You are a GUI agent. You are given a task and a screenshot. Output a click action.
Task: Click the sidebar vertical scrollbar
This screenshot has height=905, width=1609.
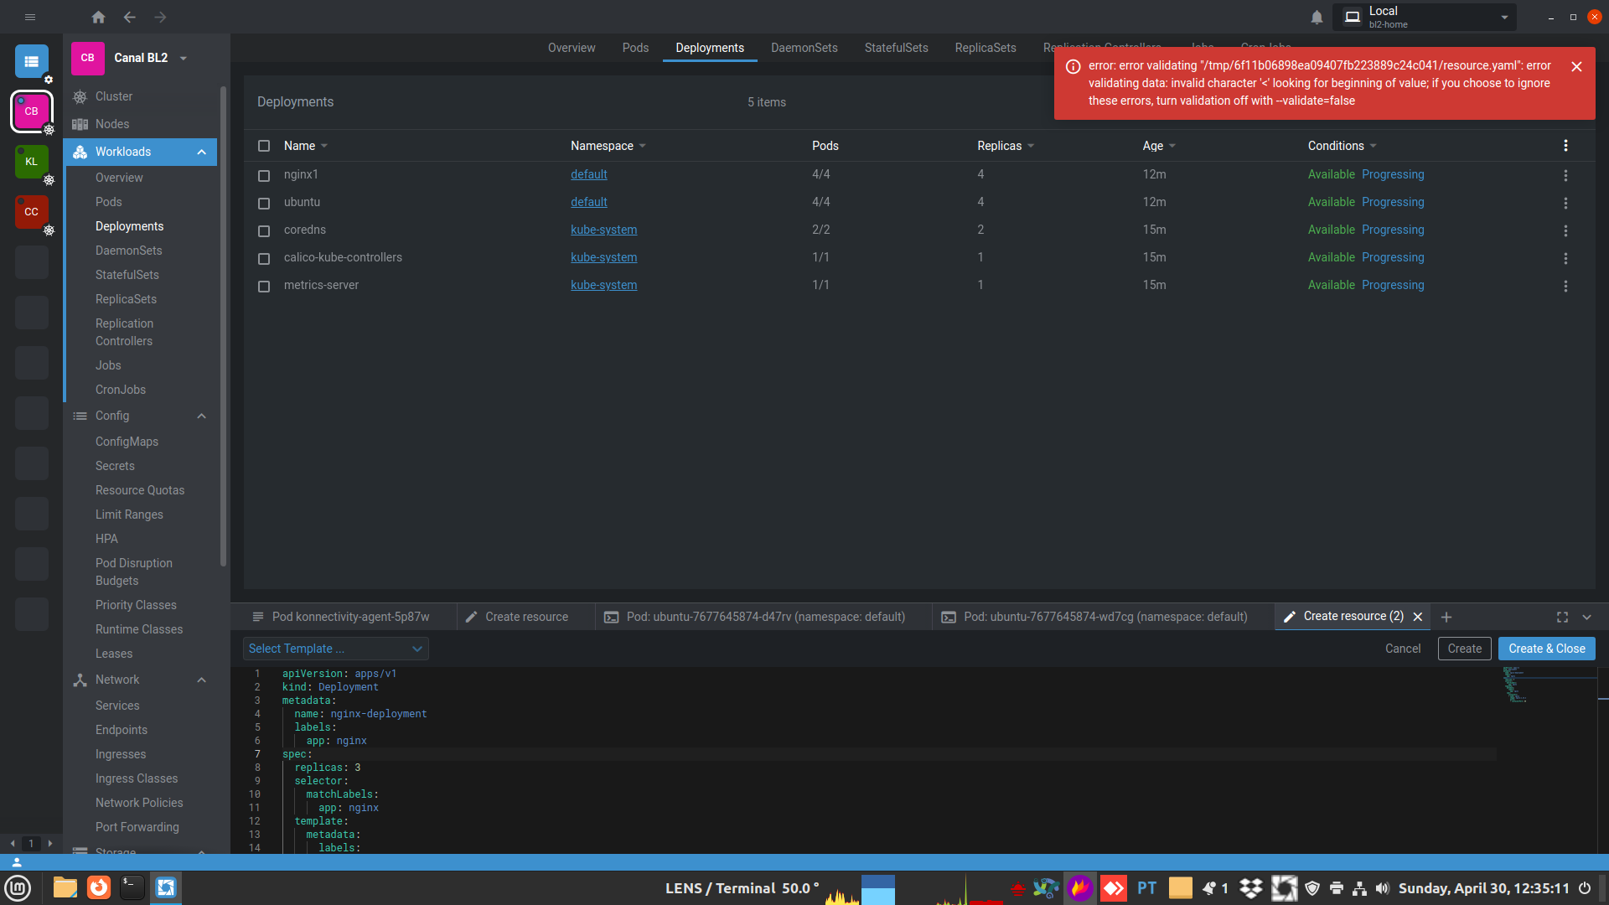click(x=223, y=327)
